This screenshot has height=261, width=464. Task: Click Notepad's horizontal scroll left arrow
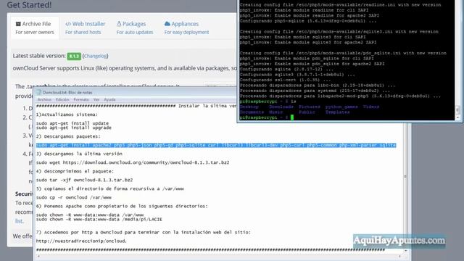[38, 256]
